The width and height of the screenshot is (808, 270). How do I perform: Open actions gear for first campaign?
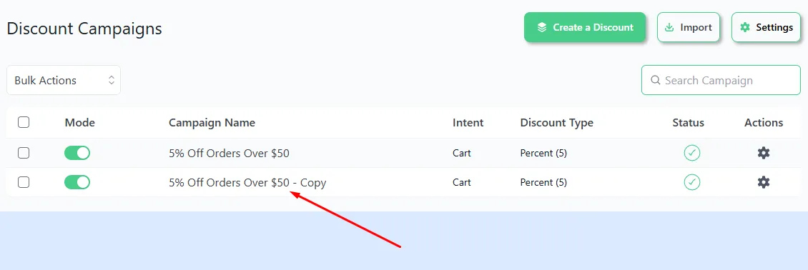click(x=763, y=153)
